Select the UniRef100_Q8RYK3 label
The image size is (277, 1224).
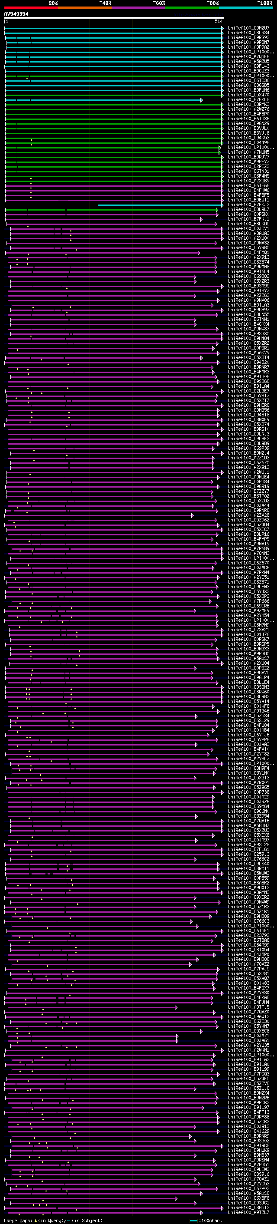coord(248,105)
